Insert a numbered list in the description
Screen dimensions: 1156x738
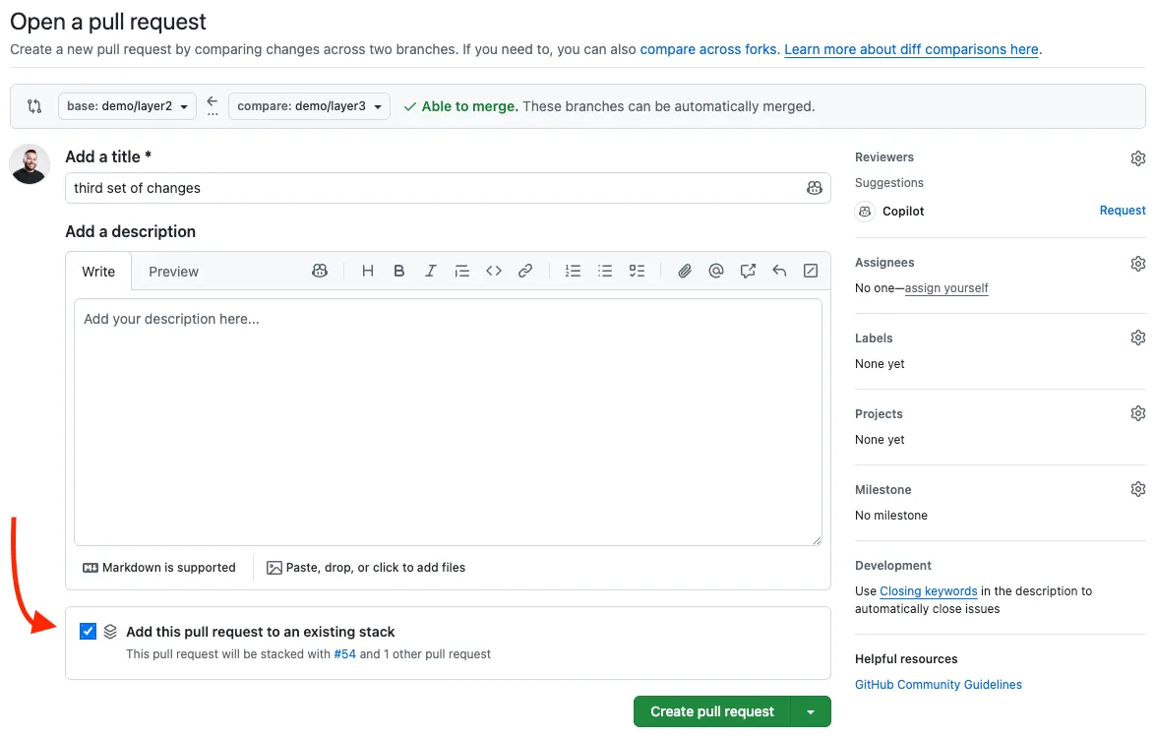(x=574, y=271)
